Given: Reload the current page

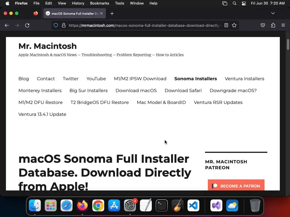Looking at the screenshot, I should coord(27,25).
